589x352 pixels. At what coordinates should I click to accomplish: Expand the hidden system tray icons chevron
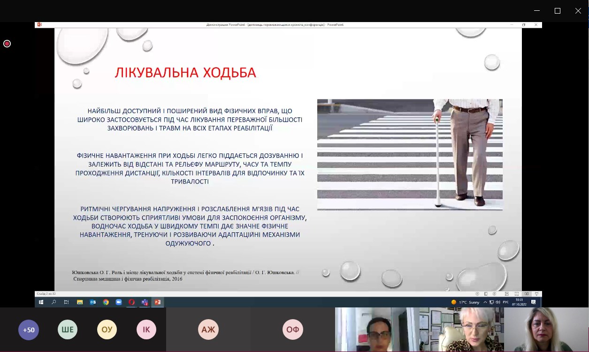coord(486,302)
